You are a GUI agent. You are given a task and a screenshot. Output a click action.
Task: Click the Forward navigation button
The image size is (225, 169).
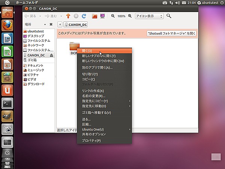[51, 16]
